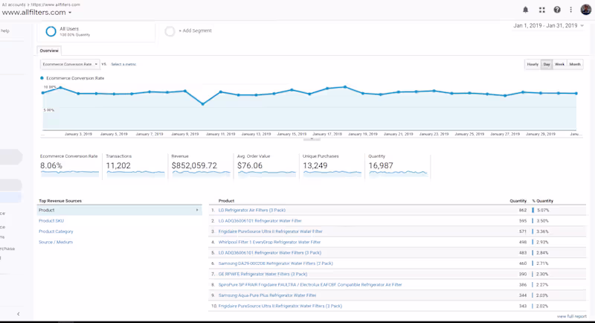
Task: Click the user profile avatar
Action: (x=586, y=10)
